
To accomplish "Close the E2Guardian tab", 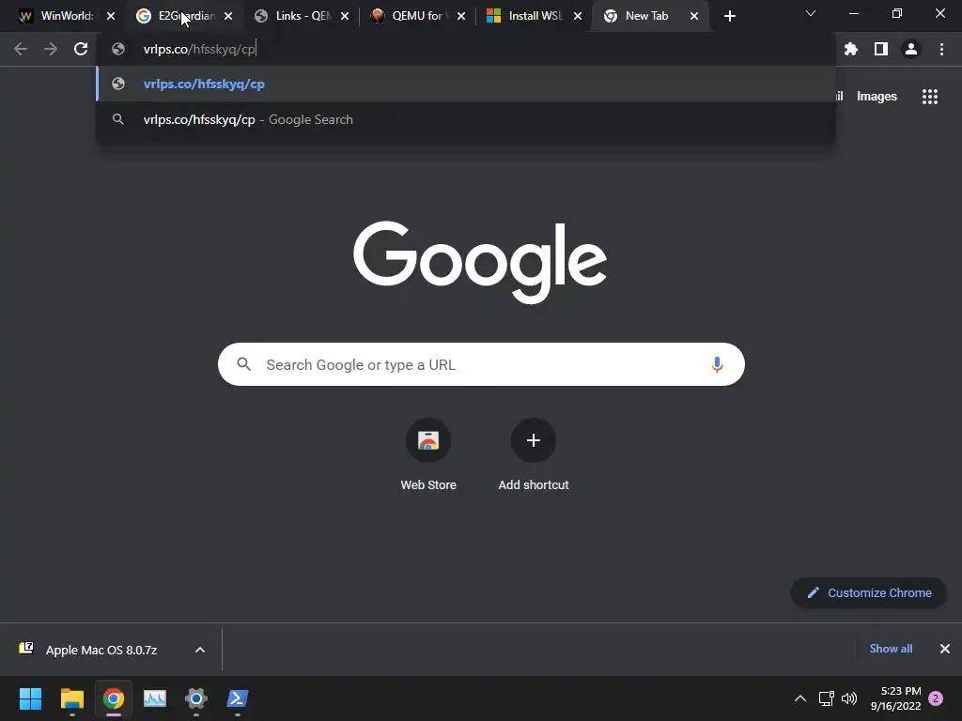I will 228,16.
